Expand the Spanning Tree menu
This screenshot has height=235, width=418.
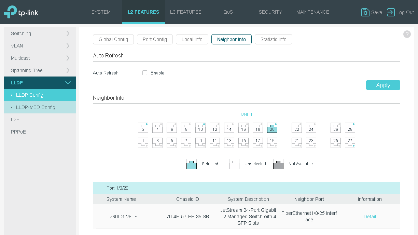40,70
